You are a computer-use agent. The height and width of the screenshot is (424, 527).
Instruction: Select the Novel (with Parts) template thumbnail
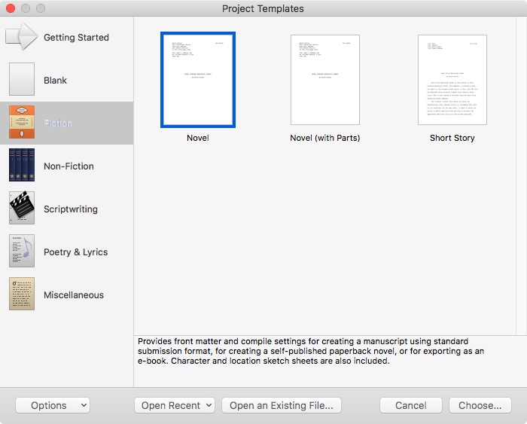(324, 80)
